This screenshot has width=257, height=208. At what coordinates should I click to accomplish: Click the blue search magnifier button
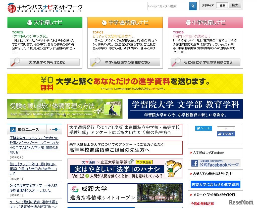click(193, 6)
